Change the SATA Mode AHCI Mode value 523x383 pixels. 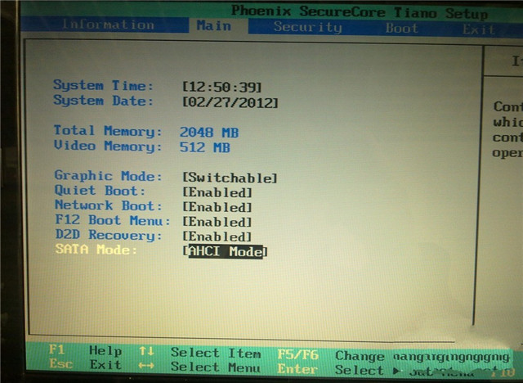tap(225, 252)
